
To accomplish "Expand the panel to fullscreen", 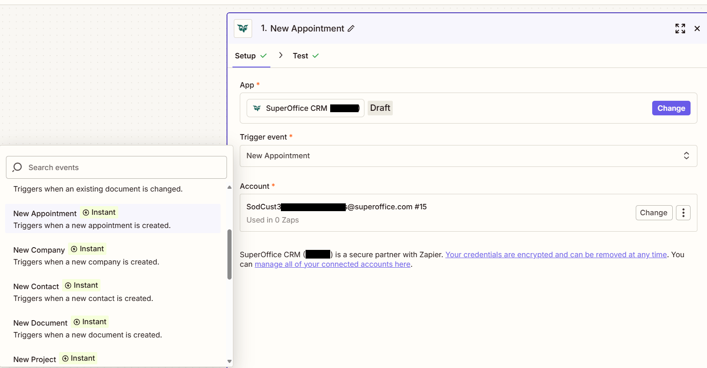I will tap(680, 28).
